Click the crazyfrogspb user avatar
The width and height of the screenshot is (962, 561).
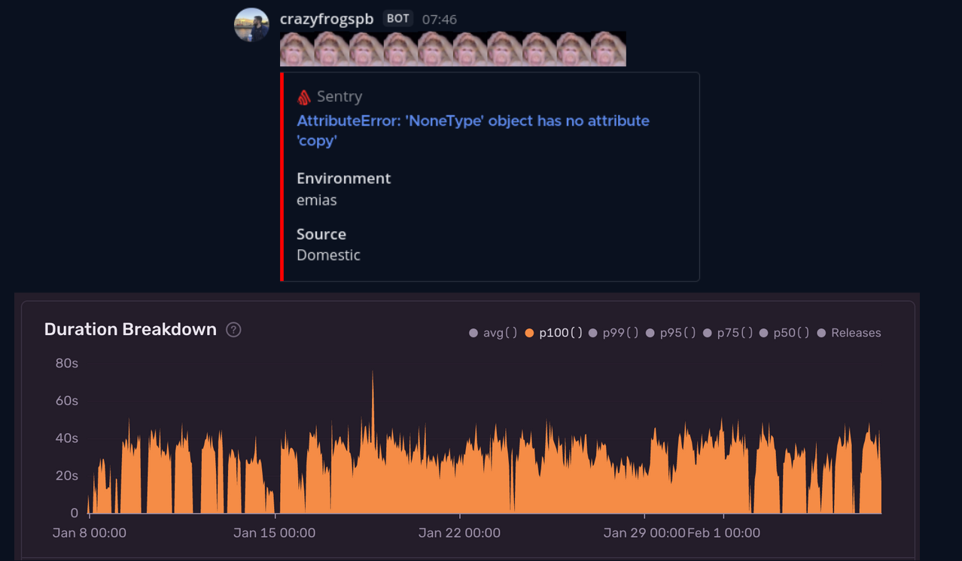[x=251, y=25]
